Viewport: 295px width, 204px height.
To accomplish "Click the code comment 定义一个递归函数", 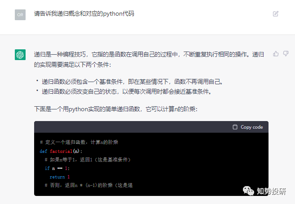I will tap(79, 142).
